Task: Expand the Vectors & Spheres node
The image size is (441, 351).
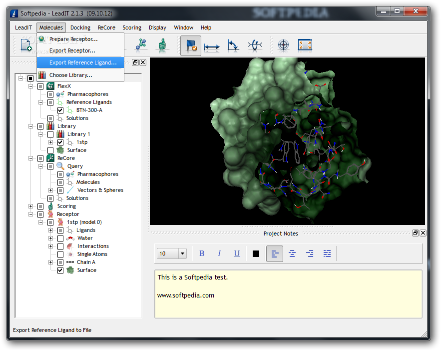Action: point(50,190)
